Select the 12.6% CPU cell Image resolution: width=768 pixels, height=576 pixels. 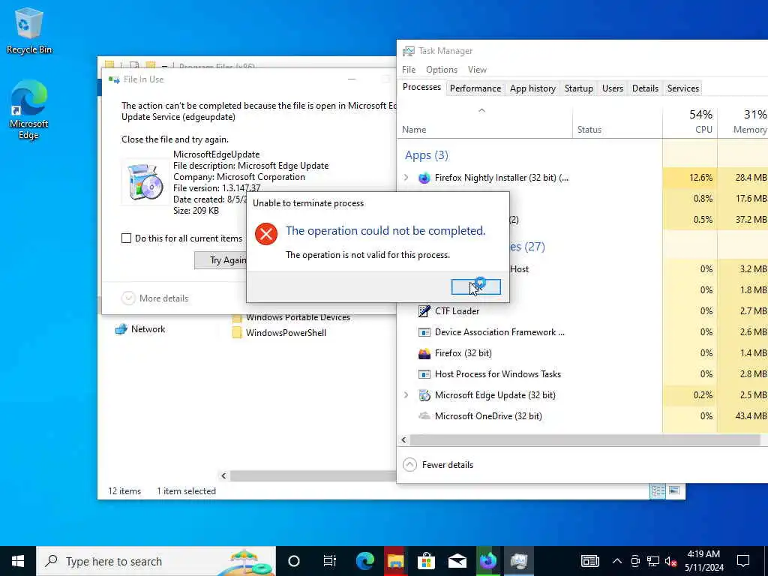[690, 178]
